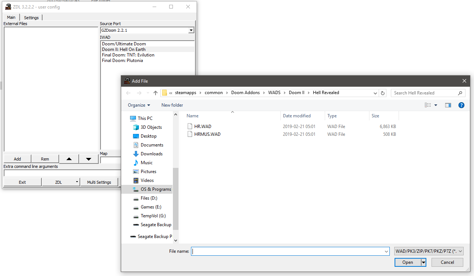Image resolution: width=474 pixels, height=276 pixels.
Task: Refresh the Hell Revealed folder view
Action: 383,93
